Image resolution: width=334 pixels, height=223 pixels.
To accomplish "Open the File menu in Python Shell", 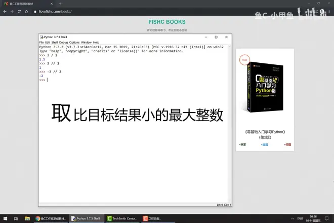I will (42, 42).
